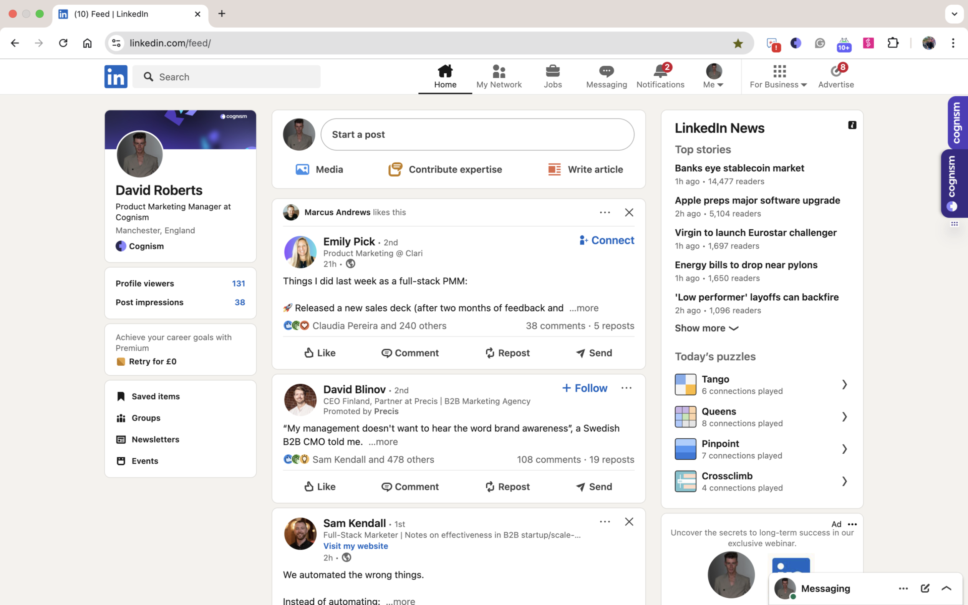Connect with Emily Pick
The image size is (968, 605).
pos(607,240)
